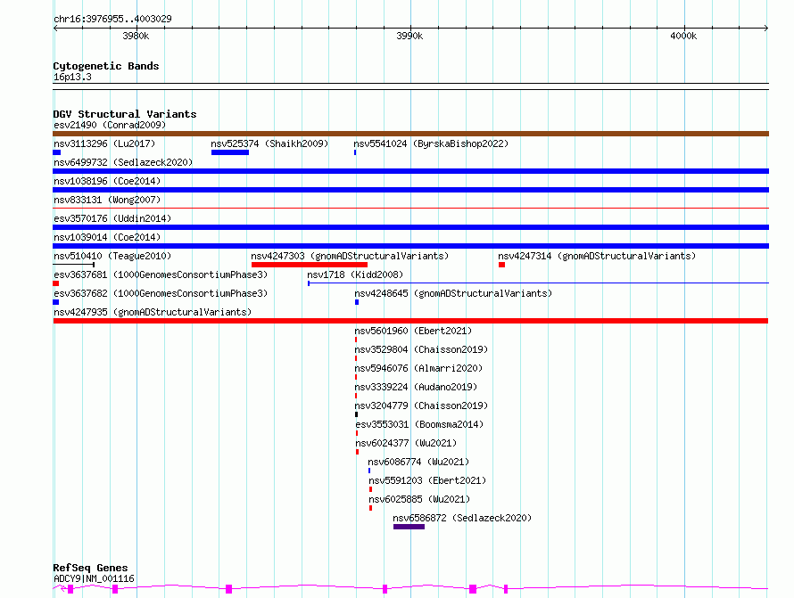Click the nsv6499732 (Sedlazeck2020) blue bar
794x598 pixels.
(x=410, y=171)
